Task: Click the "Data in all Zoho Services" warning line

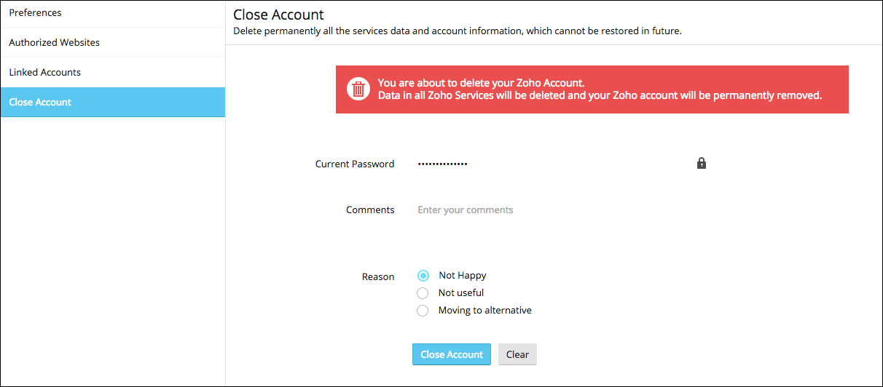Action: point(600,95)
